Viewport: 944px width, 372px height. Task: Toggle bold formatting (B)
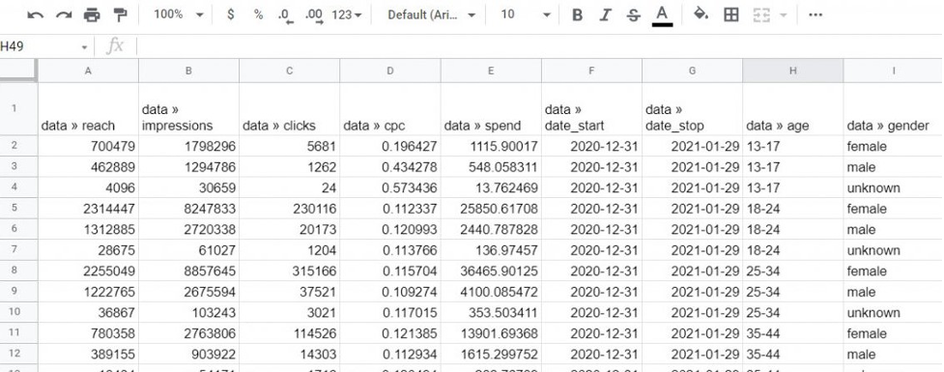(x=578, y=15)
